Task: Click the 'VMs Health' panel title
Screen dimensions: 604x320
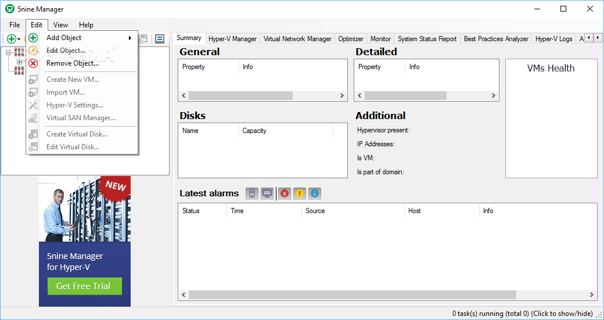Action: (x=551, y=68)
